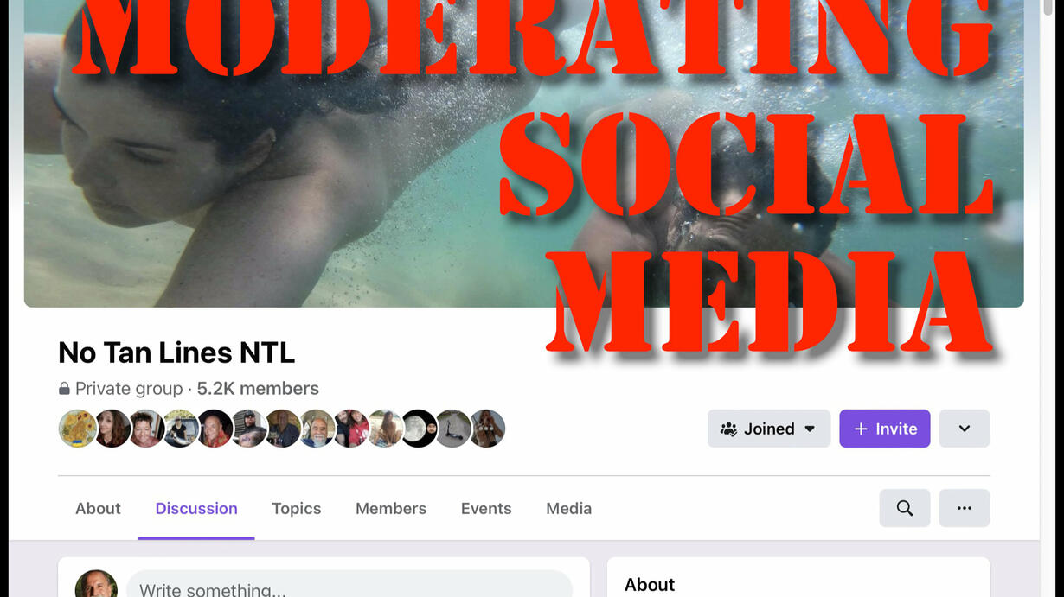Click the sunflower painting member avatar
This screenshot has width=1064, height=597.
coord(77,429)
